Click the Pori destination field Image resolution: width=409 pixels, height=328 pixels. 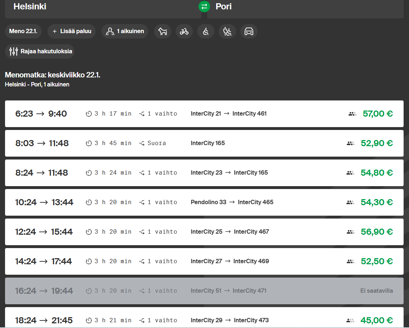[x=305, y=7]
